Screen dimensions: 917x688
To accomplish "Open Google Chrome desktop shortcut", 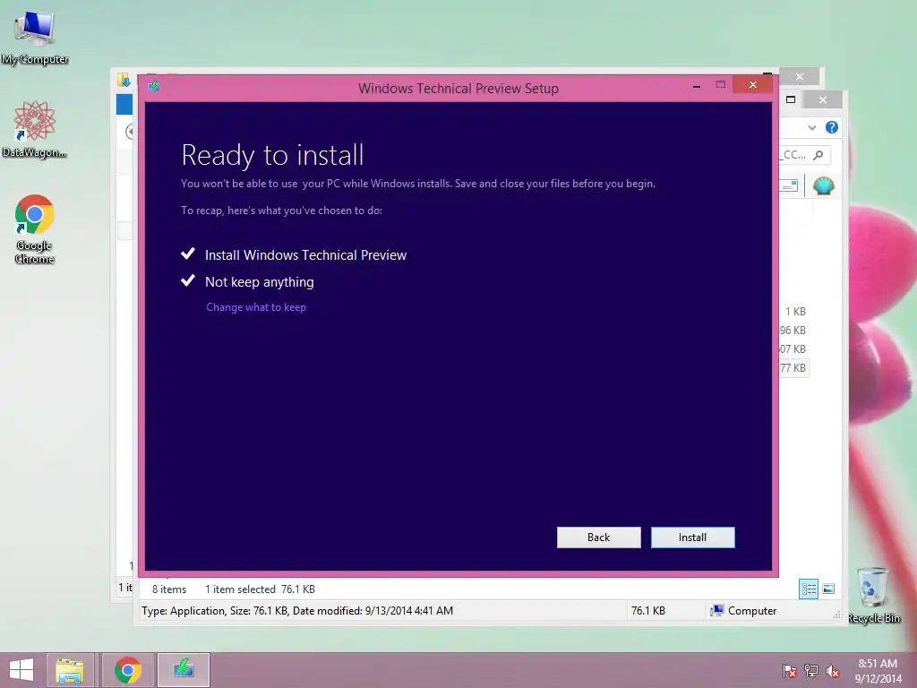I will pos(35,228).
